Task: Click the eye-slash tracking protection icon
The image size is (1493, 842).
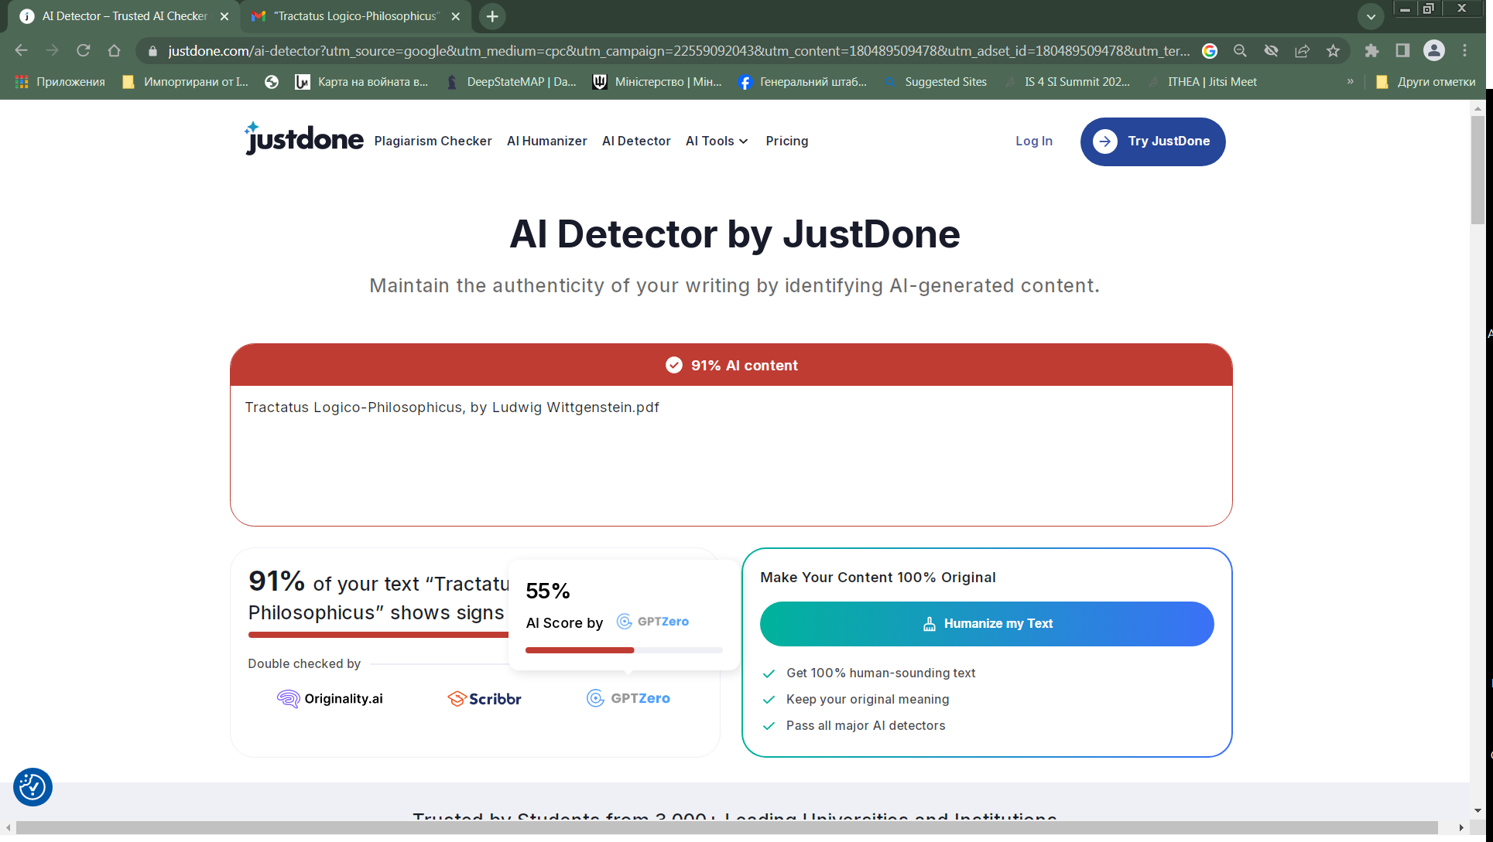Action: click(1271, 51)
